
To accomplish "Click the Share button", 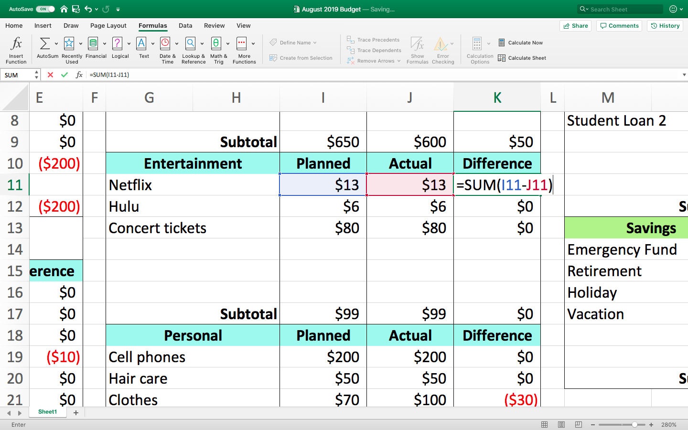I will [x=576, y=26].
